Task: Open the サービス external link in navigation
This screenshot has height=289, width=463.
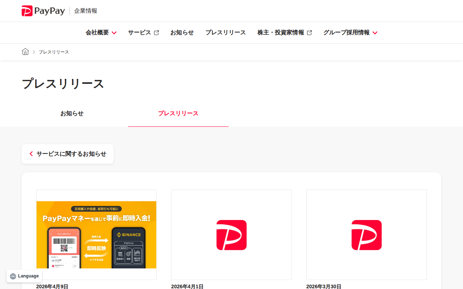Action: [143, 33]
